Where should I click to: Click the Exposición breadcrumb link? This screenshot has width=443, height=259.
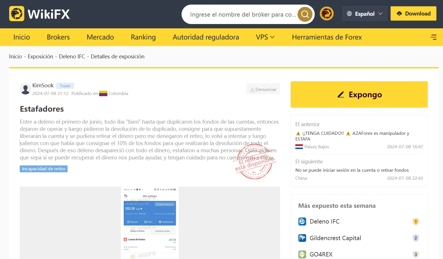click(x=40, y=57)
